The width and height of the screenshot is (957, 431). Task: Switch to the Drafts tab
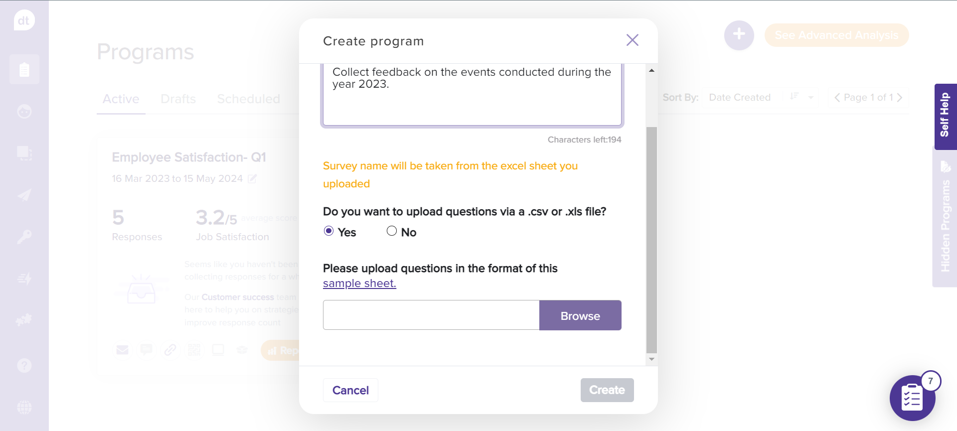178,99
